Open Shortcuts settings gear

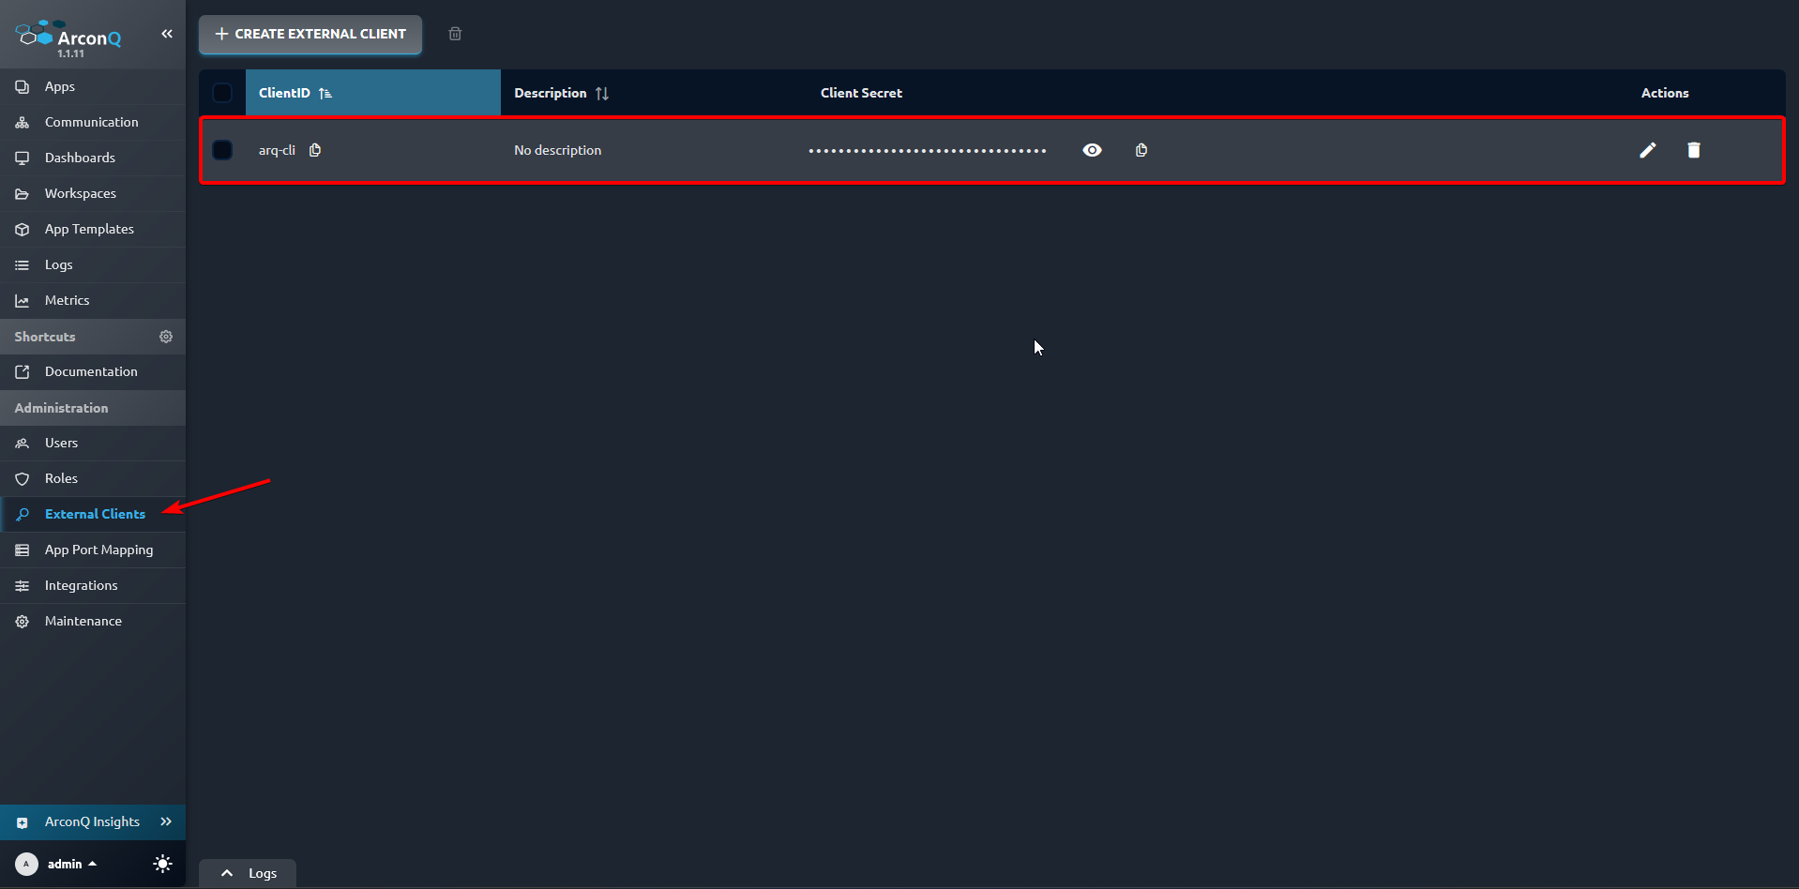tap(166, 337)
